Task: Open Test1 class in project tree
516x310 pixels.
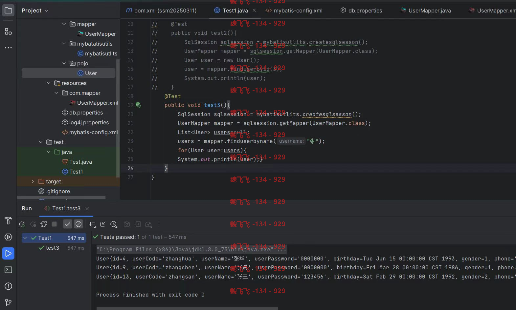Action: click(x=72, y=172)
